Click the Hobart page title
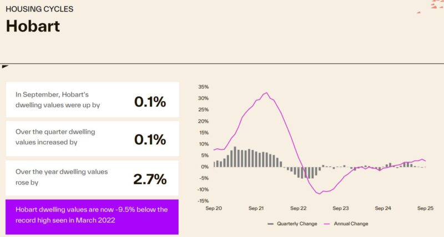Viewport: 444px width, 237px height. 33,26
